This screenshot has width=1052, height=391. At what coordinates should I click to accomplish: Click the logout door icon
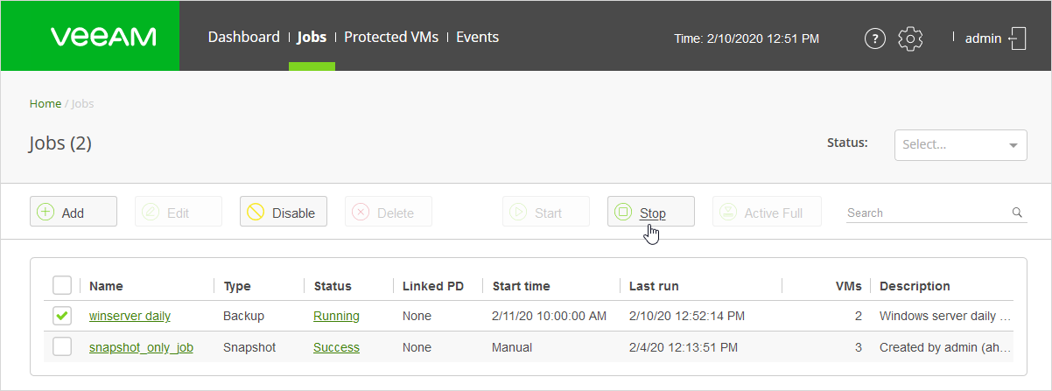[1018, 38]
